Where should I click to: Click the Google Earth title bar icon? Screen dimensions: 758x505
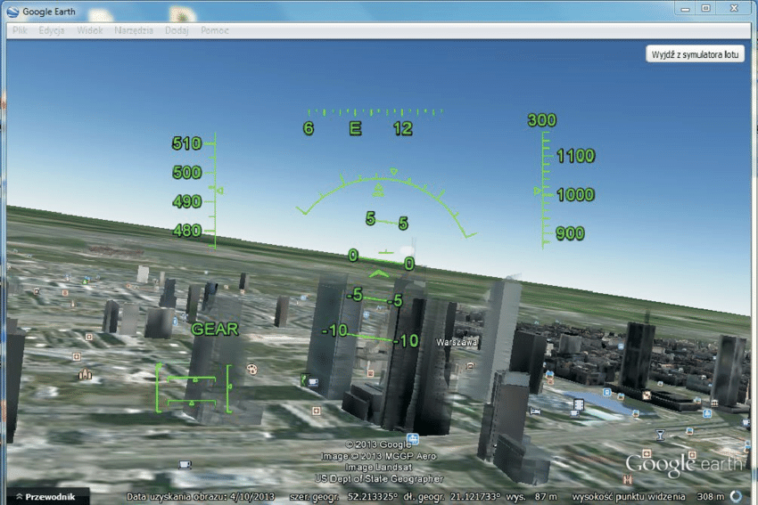click(x=12, y=9)
